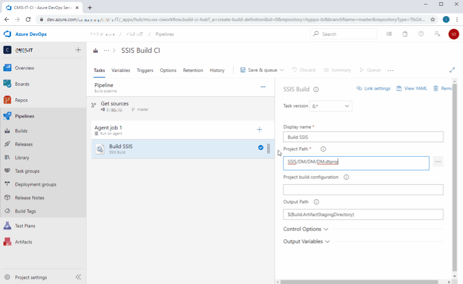
Task: Click the Link settings link
Action: (373, 88)
